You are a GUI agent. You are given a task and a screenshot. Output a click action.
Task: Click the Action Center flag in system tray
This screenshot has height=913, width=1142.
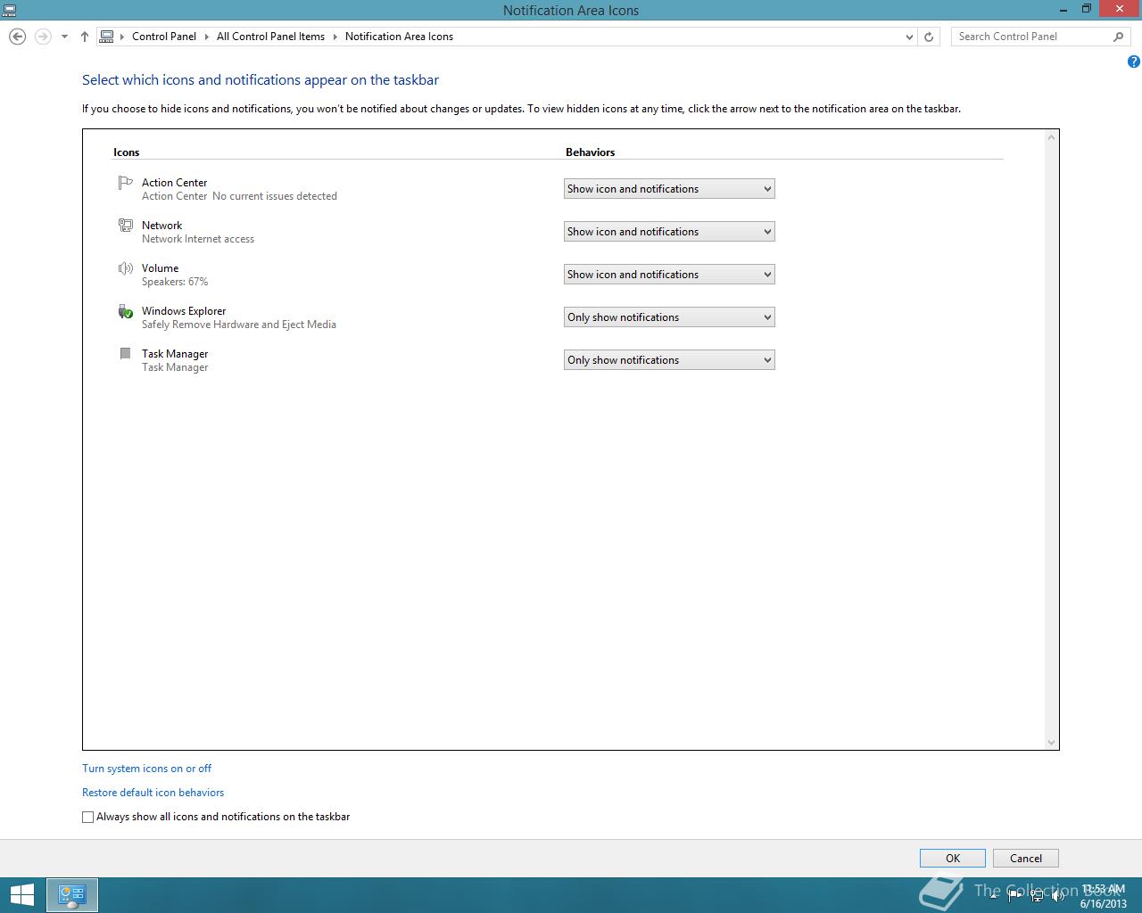point(1015,896)
